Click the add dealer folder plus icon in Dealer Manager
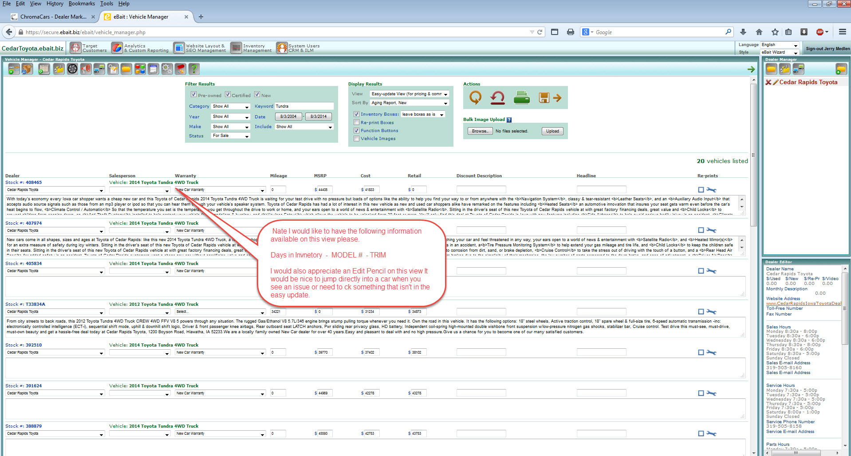The width and height of the screenshot is (851, 456). pyautogui.click(x=841, y=69)
